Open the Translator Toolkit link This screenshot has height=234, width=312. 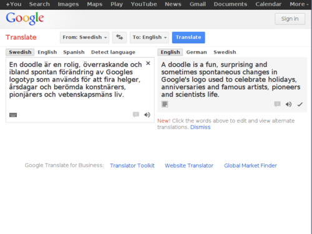[132, 165]
